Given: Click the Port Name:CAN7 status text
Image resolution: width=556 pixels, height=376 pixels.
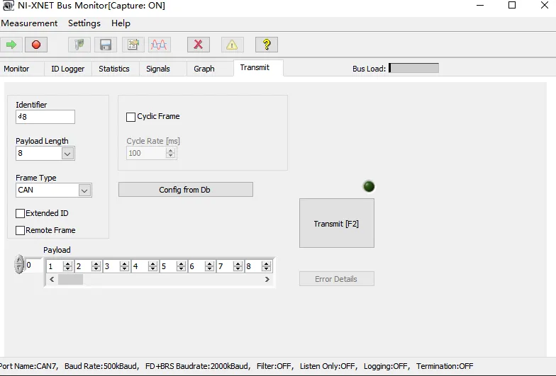Looking at the screenshot, I should click(x=29, y=366).
